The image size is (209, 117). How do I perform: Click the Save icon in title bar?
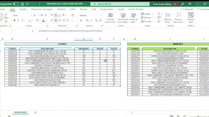tap(23, 4)
